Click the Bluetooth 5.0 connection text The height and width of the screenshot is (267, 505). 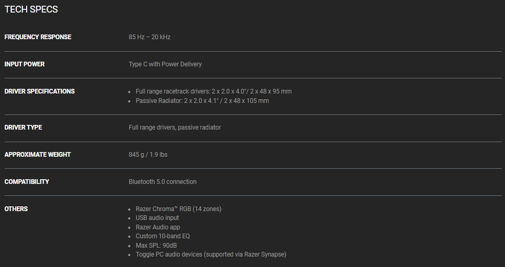(163, 182)
